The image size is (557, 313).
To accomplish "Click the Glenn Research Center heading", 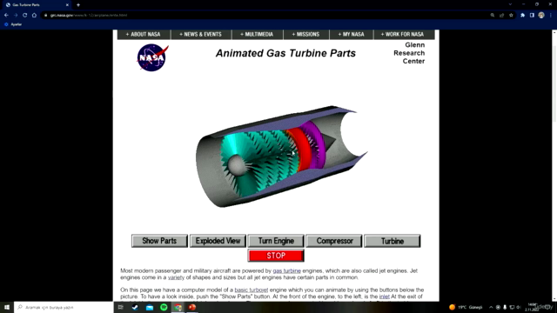I will point(409,53).
